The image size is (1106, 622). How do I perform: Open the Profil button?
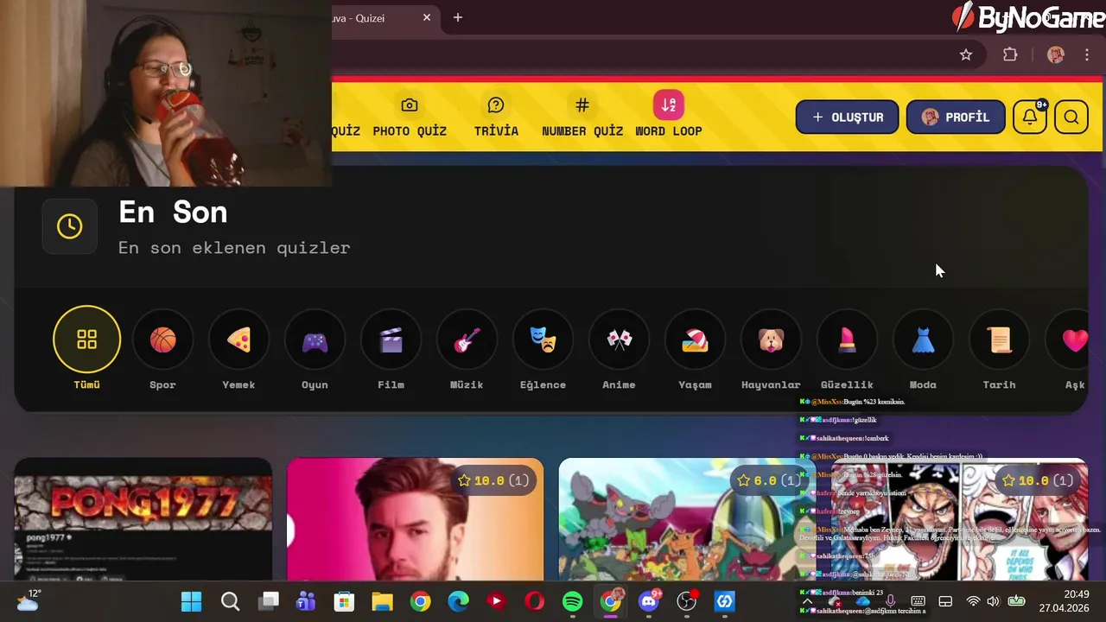click(956, 117)
